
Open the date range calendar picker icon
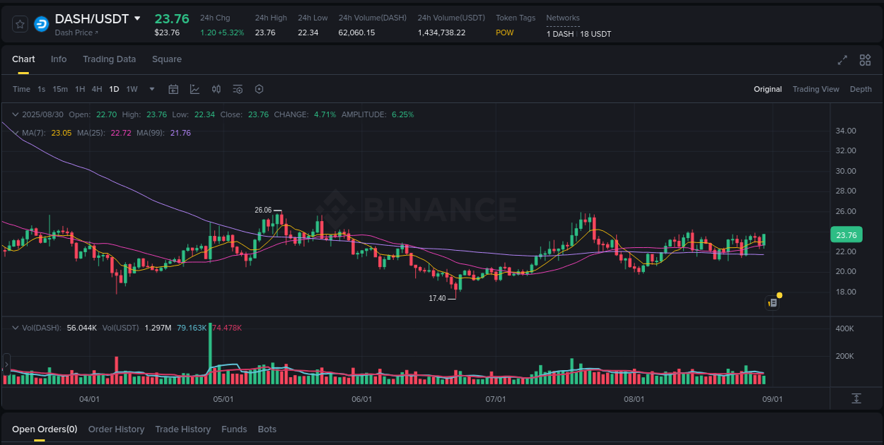click(x=173, y=89)
